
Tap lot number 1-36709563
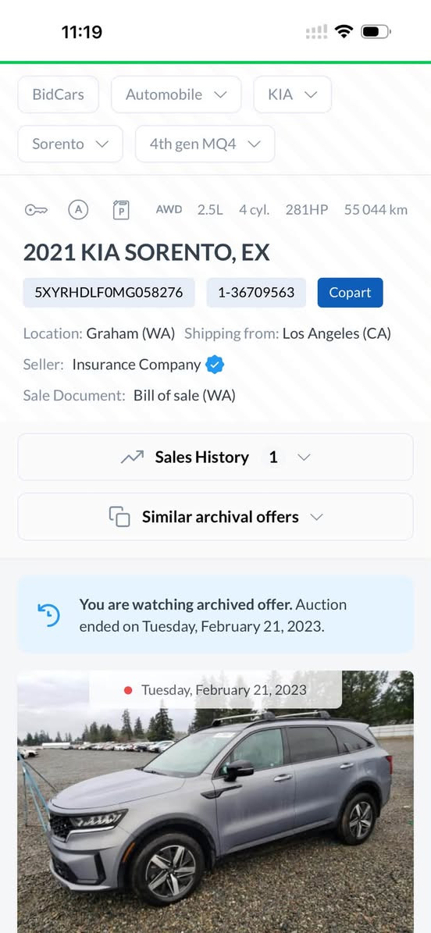(x=256, y=293)
